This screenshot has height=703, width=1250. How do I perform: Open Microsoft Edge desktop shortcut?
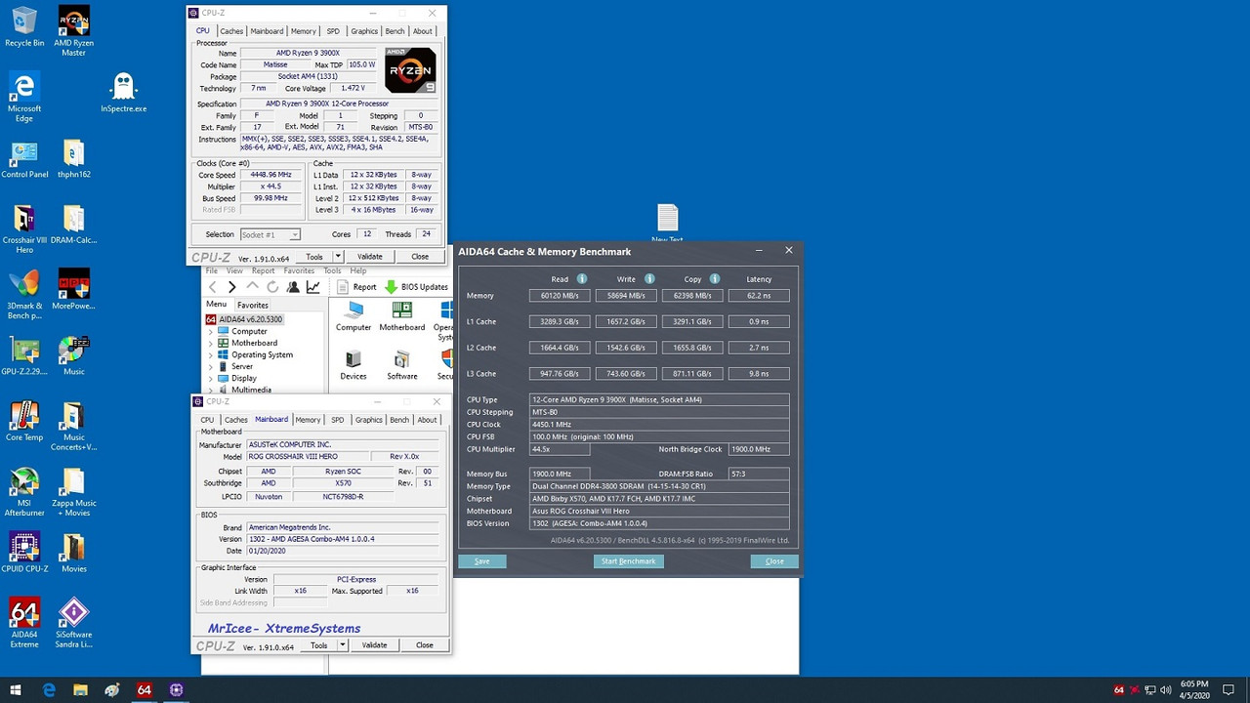pos(24,98)
